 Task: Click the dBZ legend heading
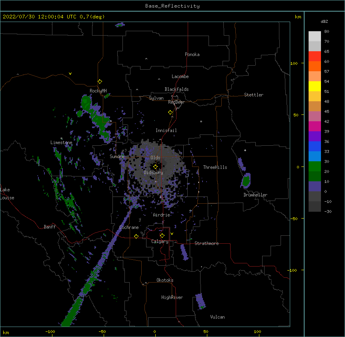[324, 21]
